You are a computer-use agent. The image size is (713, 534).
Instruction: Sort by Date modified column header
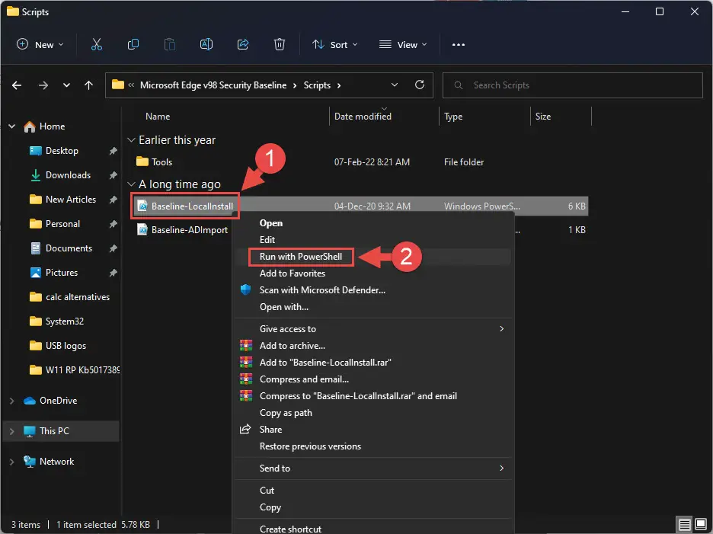[363, 117]
